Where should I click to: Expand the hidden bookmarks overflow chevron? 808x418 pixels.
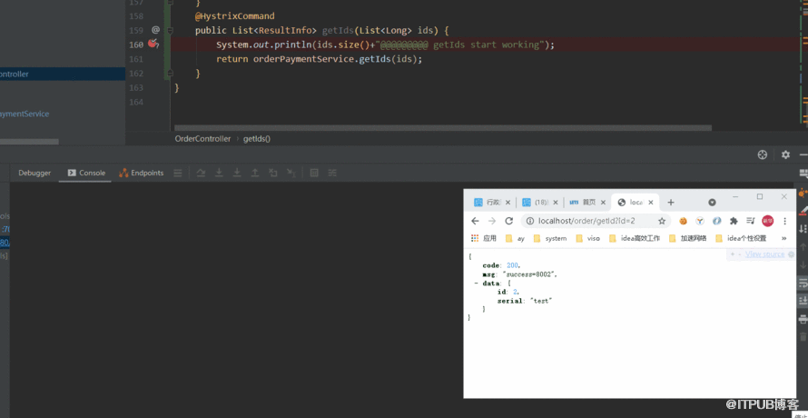(x=783, y=238)
